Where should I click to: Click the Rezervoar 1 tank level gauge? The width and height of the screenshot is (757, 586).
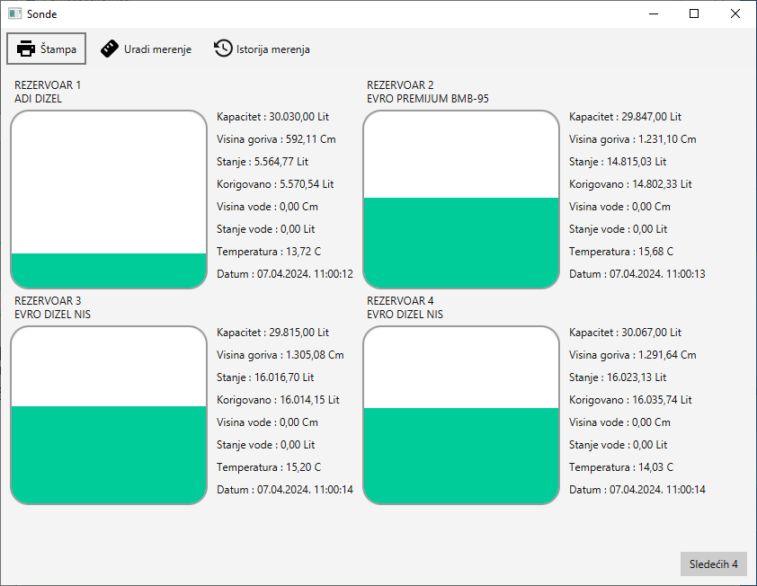tap(109, 200)
